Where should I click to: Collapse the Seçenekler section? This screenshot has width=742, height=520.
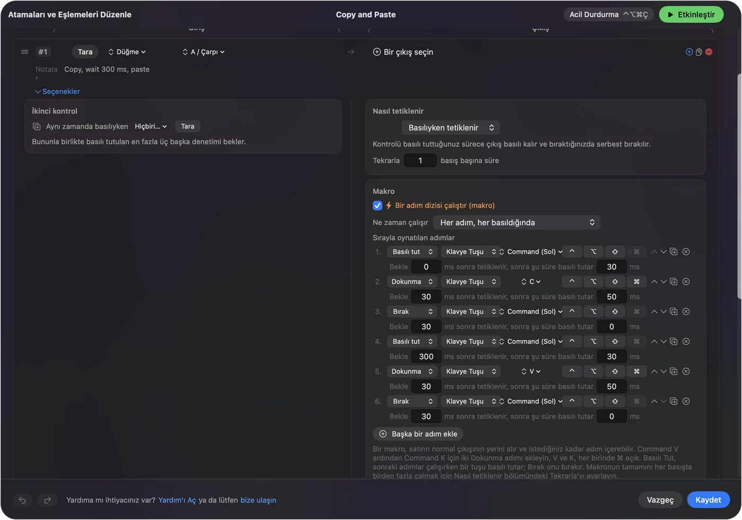coord(57,92)
